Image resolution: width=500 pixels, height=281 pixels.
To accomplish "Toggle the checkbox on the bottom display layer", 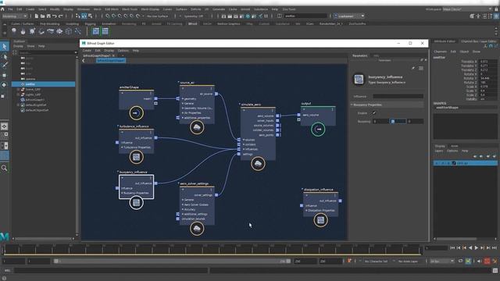I will click(454, 163).
